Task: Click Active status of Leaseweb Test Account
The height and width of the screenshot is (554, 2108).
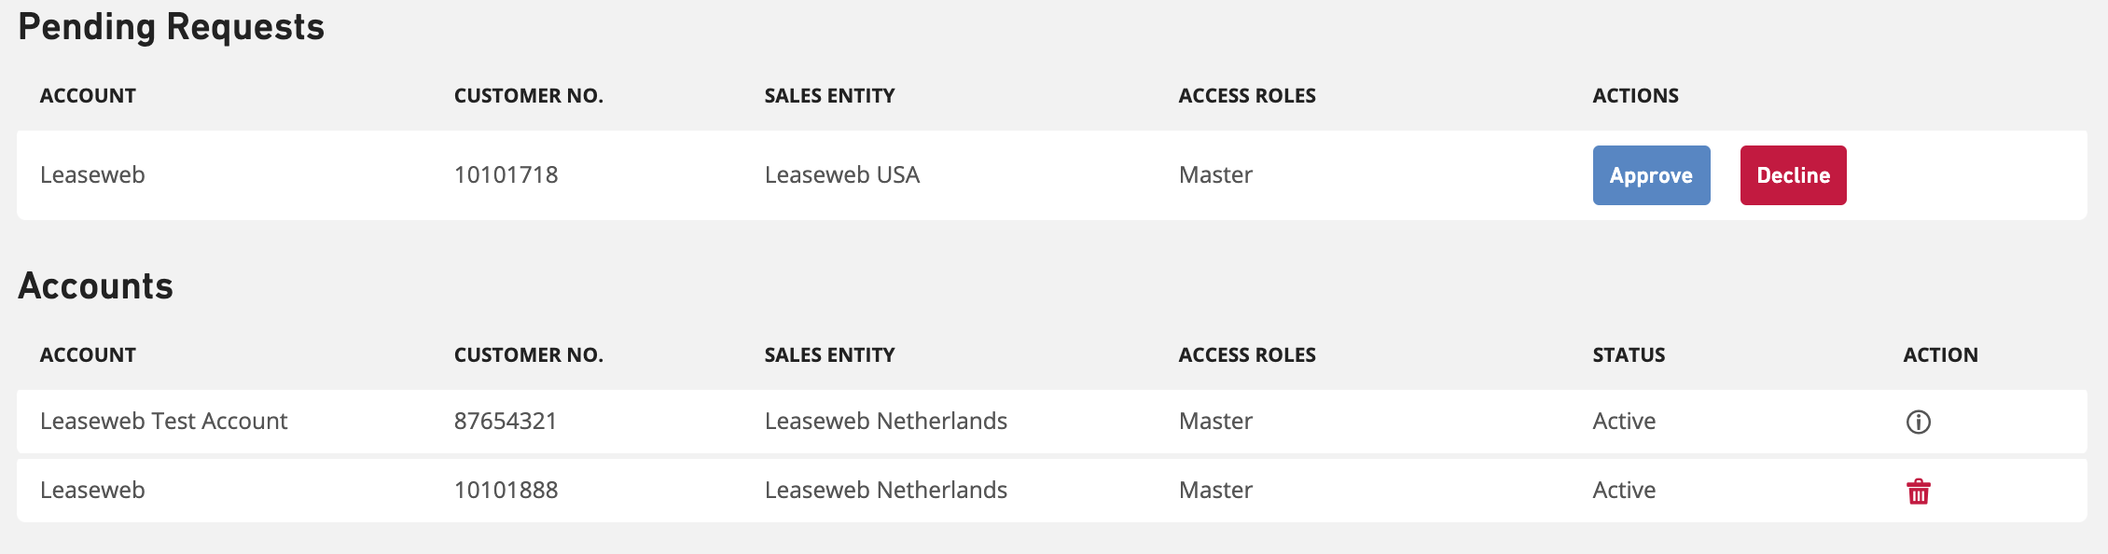Action: [x=1624, y=421]
